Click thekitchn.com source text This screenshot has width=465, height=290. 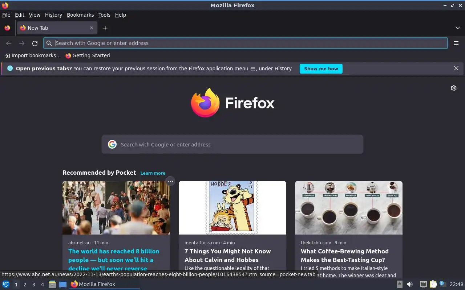pyautogui.click(x=316, y=243)
